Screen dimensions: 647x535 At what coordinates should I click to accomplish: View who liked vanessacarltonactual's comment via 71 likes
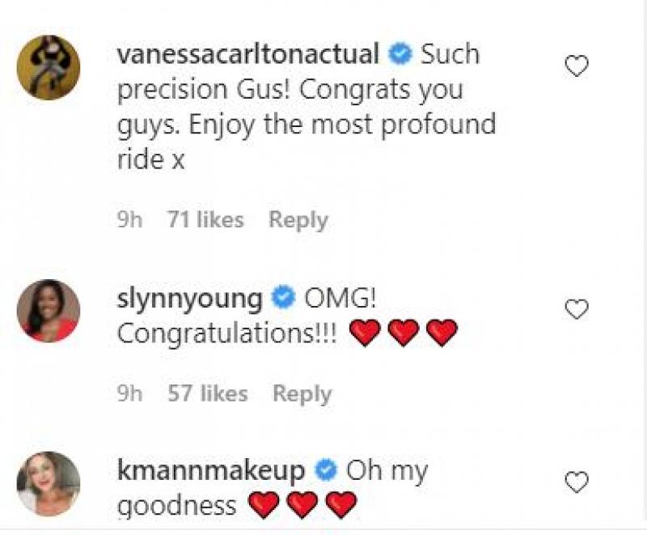coord(204,219)
